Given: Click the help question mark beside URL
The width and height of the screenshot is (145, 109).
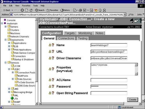Looking at the screenshot, I should (53, 51).
